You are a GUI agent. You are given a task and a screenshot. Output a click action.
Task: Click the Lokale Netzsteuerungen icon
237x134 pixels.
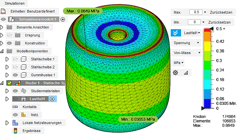pos(15,123)
